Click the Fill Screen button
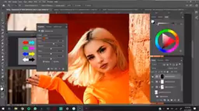Viewport: 199px width, 111px height. click(x=88, y=6)
